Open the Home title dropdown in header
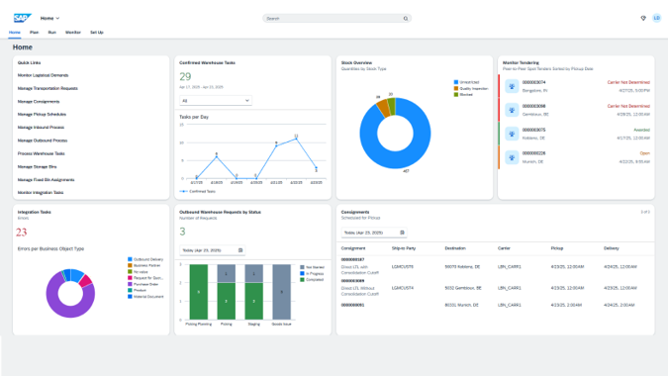Screen dimensions: 668x376 point(49,19)
